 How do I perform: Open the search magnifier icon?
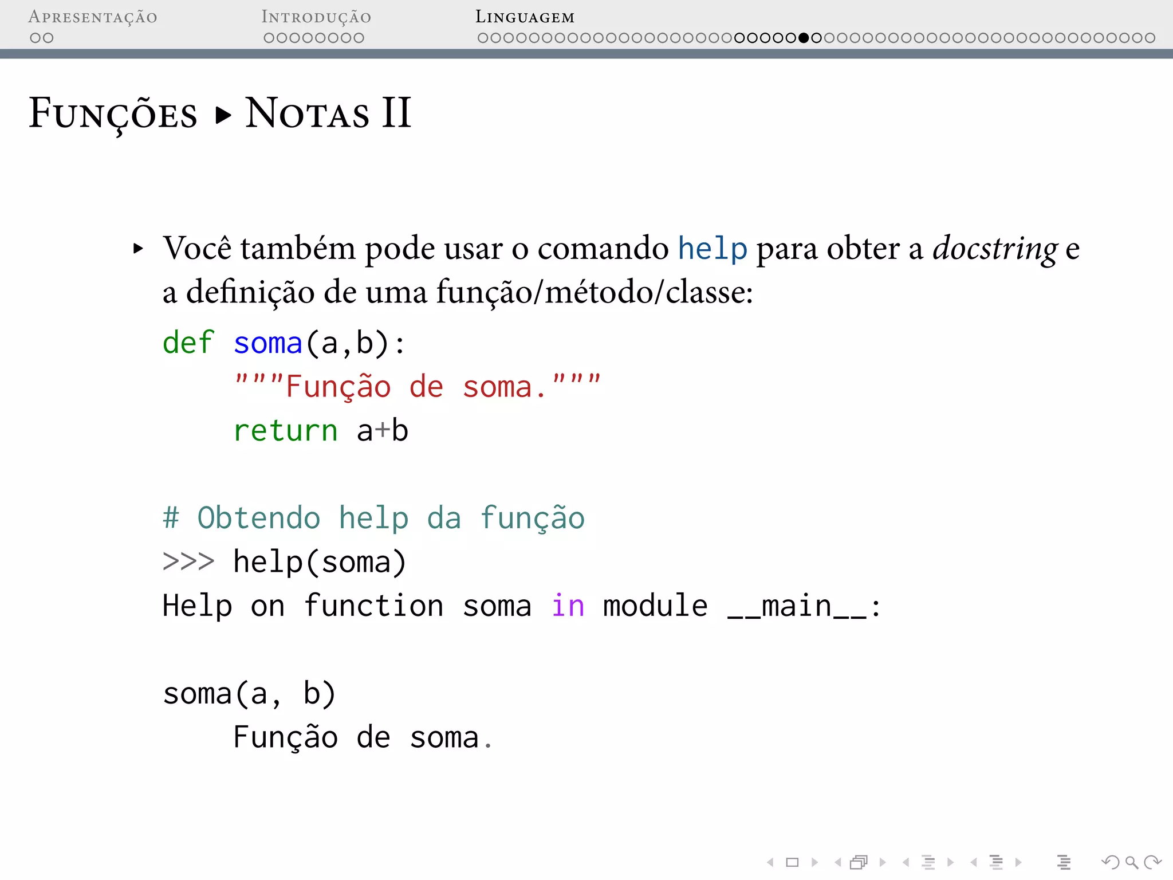[1131, 862]
